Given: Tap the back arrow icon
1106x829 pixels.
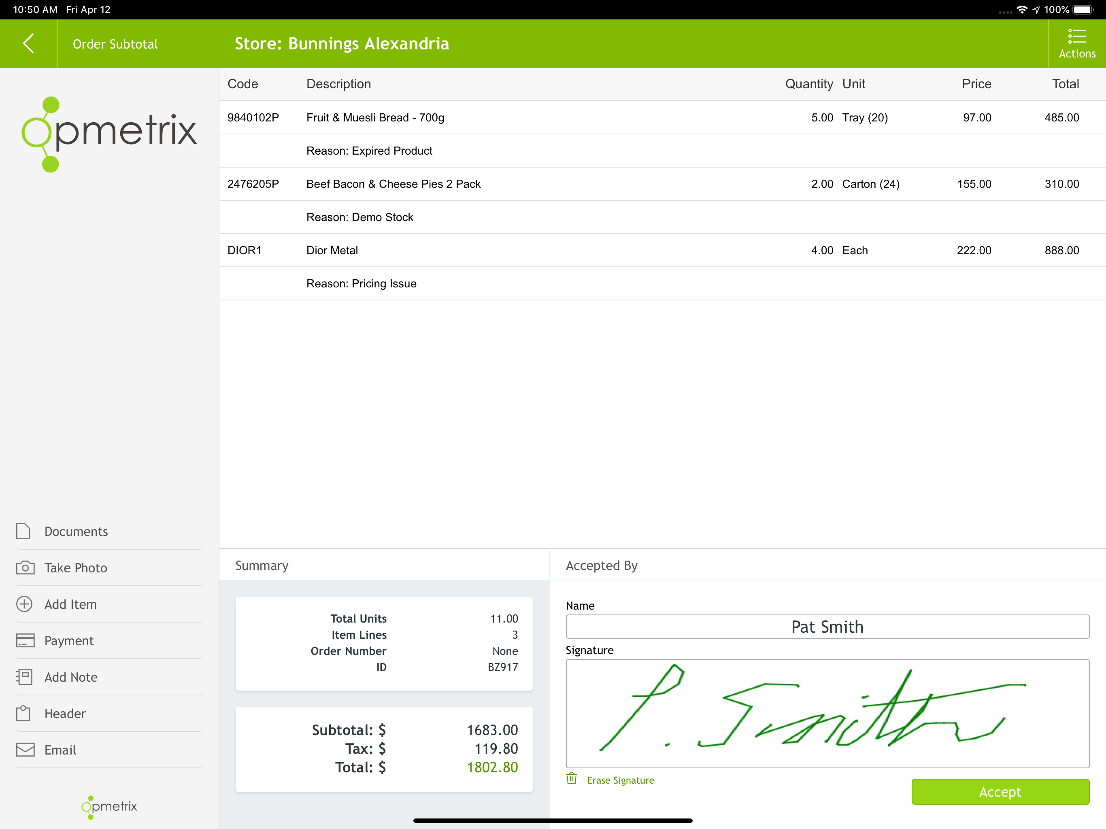Looking at the screenshot, I should [28, 43].
